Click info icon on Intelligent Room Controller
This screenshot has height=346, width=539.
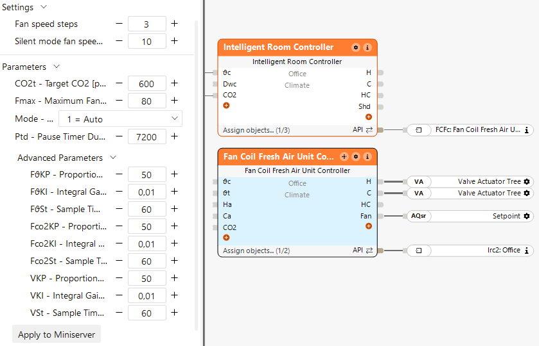click(367, 47)
